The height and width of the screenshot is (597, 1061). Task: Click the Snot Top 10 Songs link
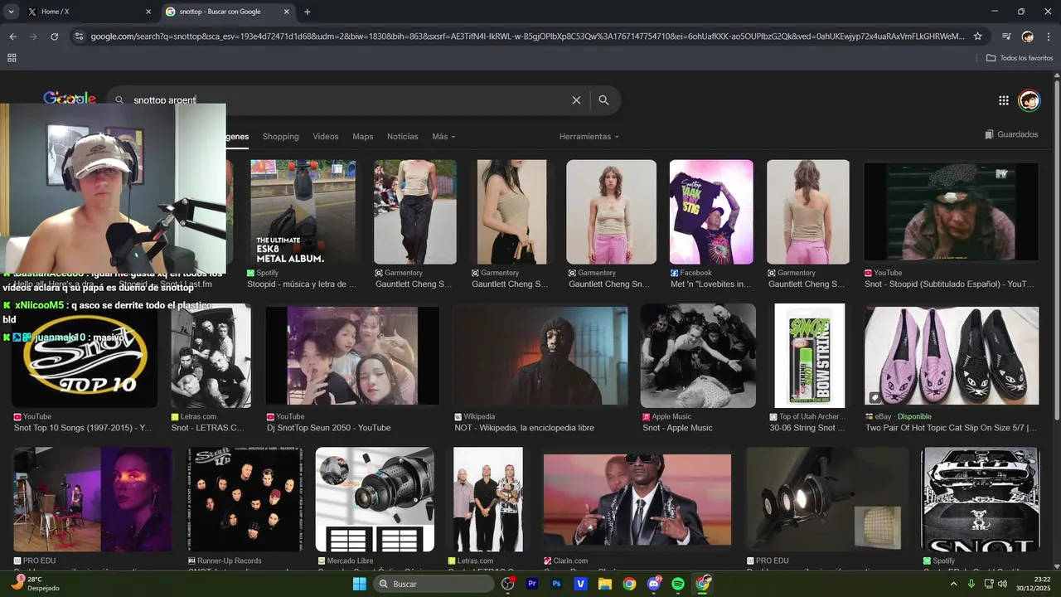[x=83, y=429]
